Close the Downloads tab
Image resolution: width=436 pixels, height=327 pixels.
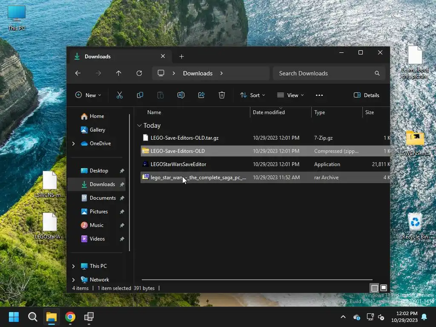[163, 56]
